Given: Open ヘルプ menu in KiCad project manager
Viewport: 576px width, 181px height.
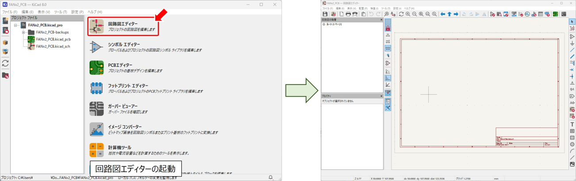Looking at the screenshot, I should coord(95,12).
